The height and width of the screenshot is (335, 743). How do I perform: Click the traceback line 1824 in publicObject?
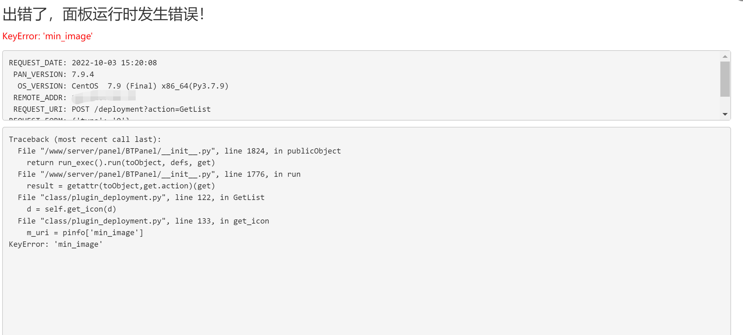coord(179,151)
